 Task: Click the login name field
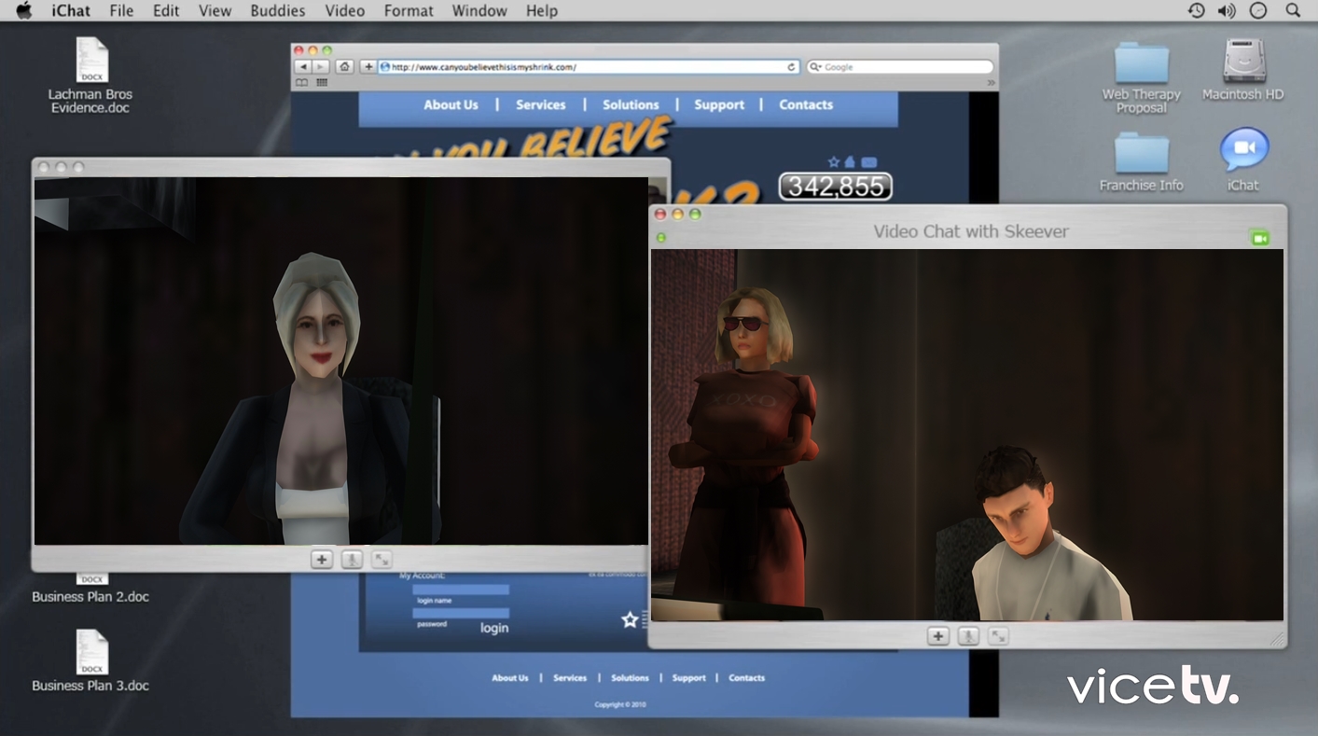[x=461, y=590]
